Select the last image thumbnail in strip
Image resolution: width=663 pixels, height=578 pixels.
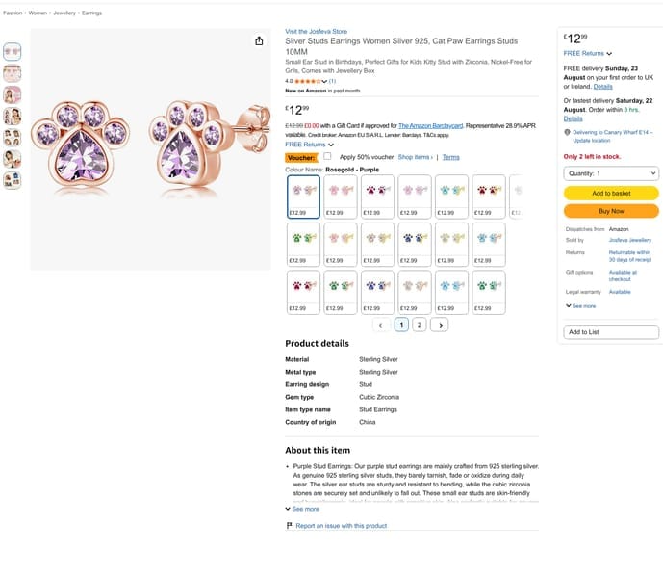coord(12,180)
